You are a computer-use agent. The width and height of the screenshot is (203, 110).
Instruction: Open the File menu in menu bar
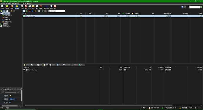[3, 3]
